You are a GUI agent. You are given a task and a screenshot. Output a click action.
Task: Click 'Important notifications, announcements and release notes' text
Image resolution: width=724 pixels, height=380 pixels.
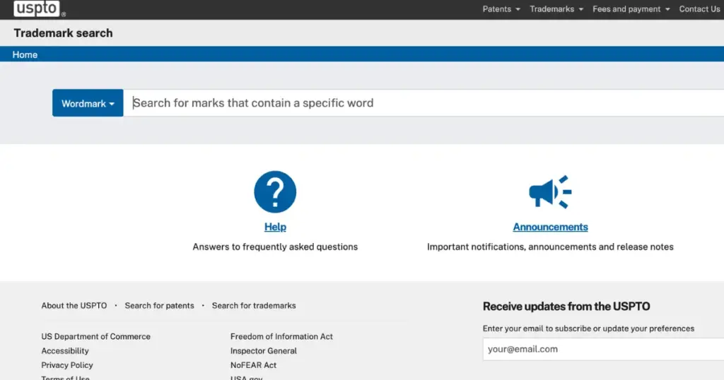[x=550, y=247]
